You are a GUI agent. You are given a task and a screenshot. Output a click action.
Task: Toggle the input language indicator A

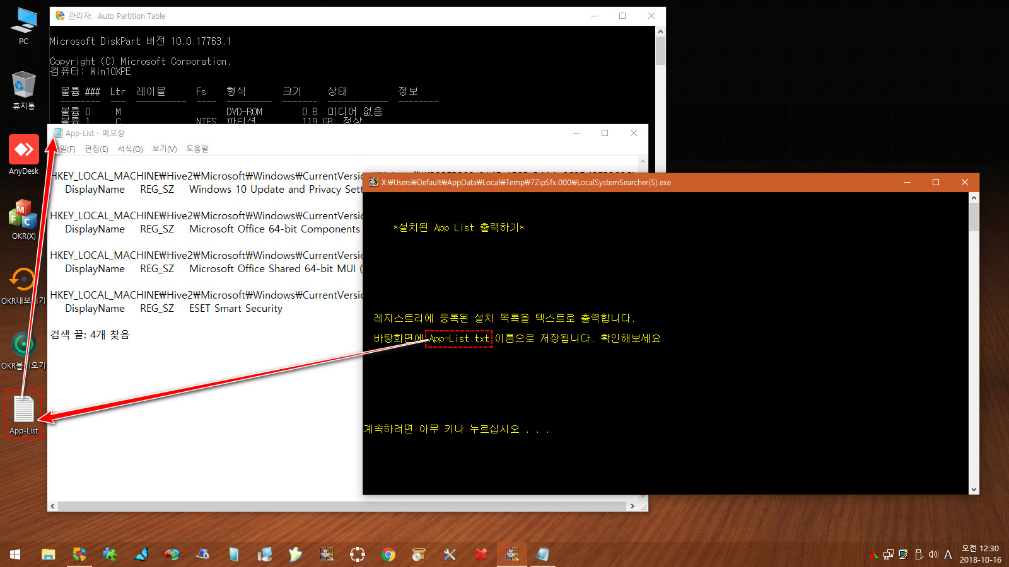click(x=948, y=554)
